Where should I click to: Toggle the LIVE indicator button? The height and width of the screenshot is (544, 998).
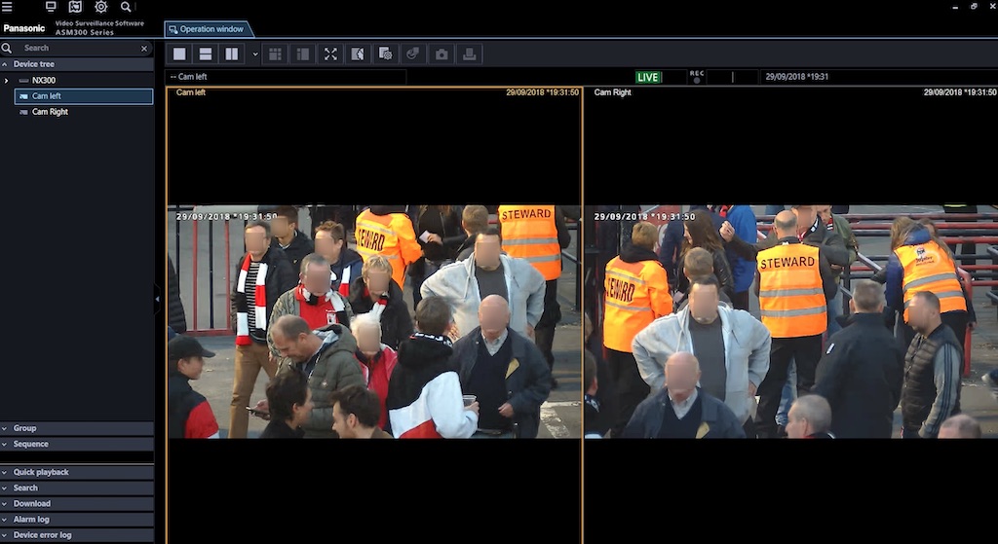pos(647,77)
